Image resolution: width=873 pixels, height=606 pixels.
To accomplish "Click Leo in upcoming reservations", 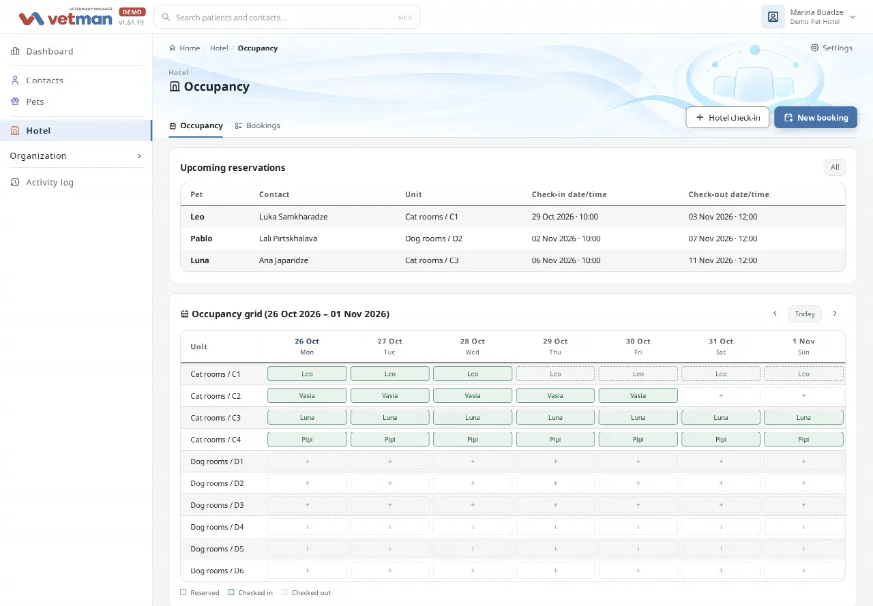I will [x=197, y=217].
